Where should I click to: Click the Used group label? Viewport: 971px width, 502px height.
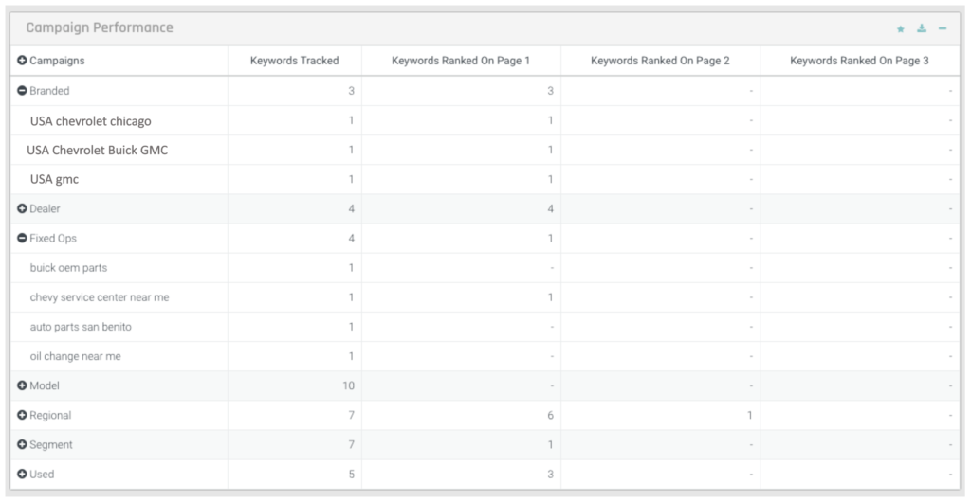[42, 475]
